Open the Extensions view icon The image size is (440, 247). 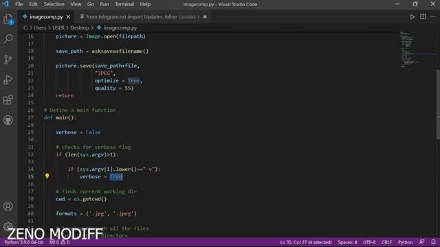pyautogui.click(x=8, y=99)
